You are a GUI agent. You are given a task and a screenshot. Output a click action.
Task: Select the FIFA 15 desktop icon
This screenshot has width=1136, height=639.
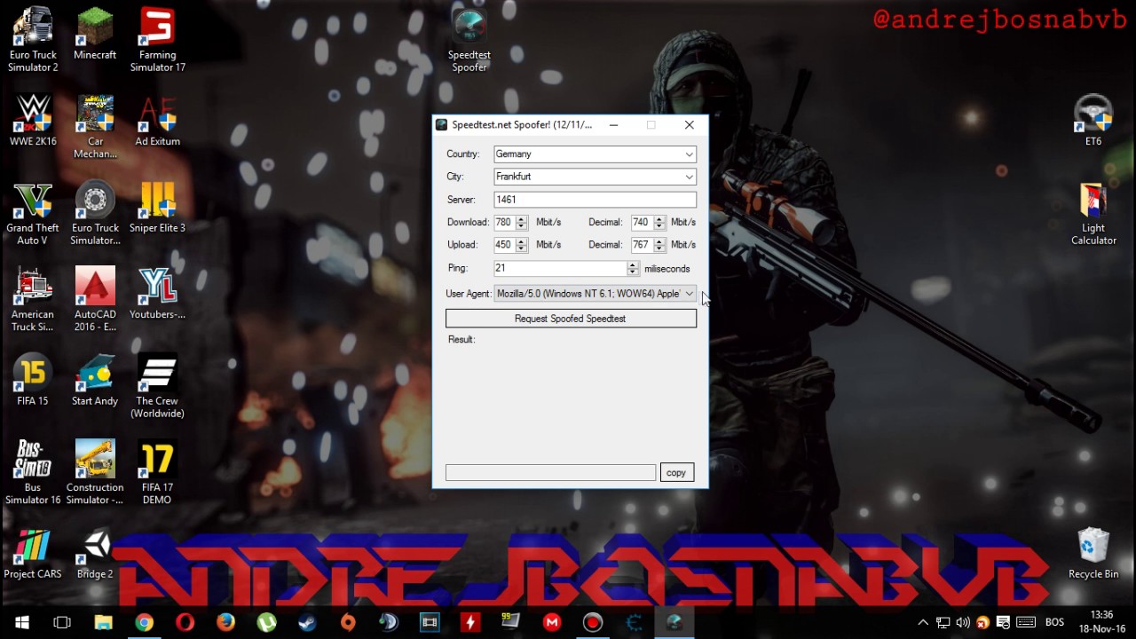(x=33, y=381)
